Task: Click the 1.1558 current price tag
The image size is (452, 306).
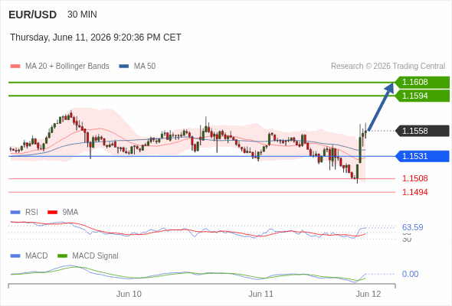Action: [x=423, y=131]
